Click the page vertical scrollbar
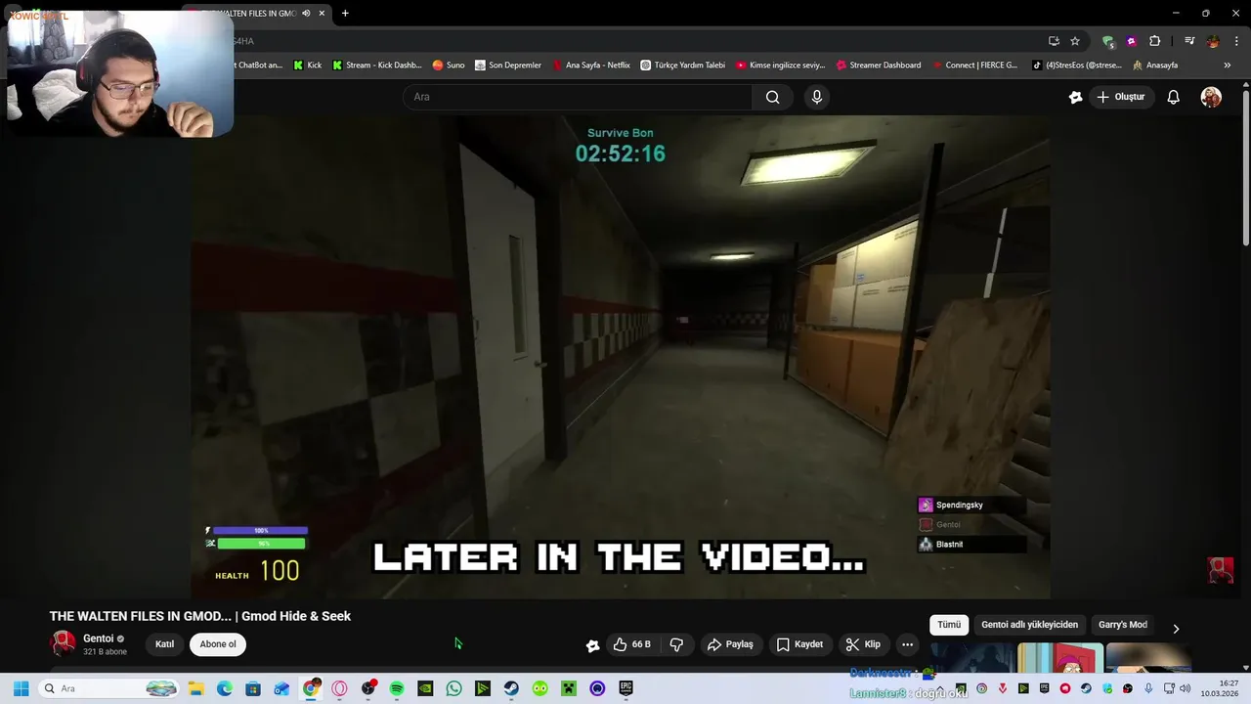 tap(1245, 166)
